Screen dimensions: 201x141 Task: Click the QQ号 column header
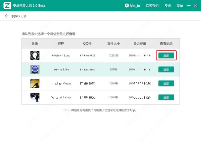(87, 43)
